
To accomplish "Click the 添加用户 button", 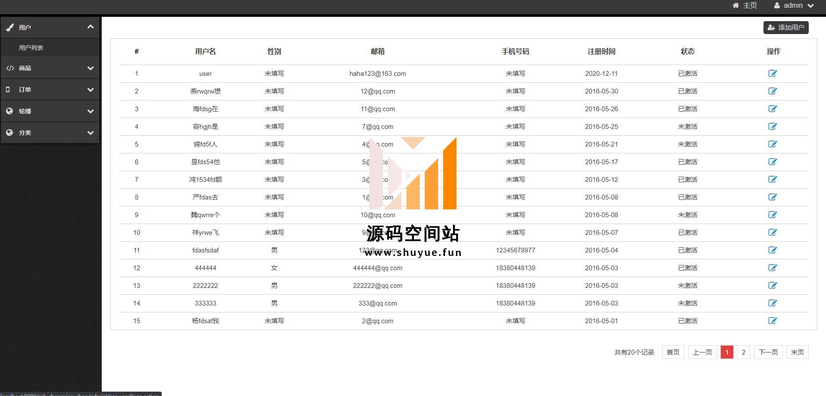I will tap(786, 28).
